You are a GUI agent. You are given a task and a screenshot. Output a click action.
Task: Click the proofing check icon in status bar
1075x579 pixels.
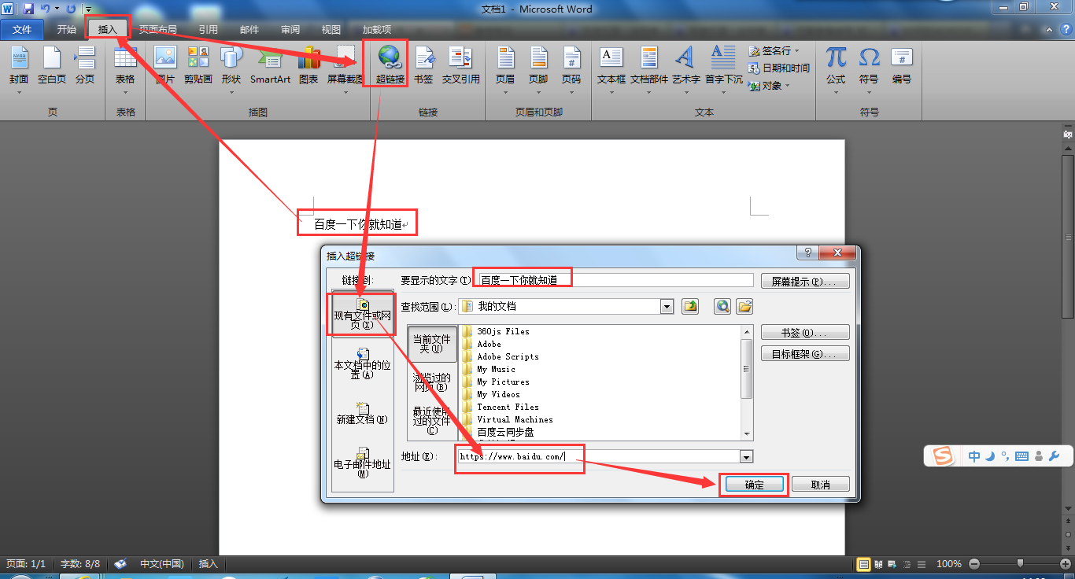[x=120, y=564]
